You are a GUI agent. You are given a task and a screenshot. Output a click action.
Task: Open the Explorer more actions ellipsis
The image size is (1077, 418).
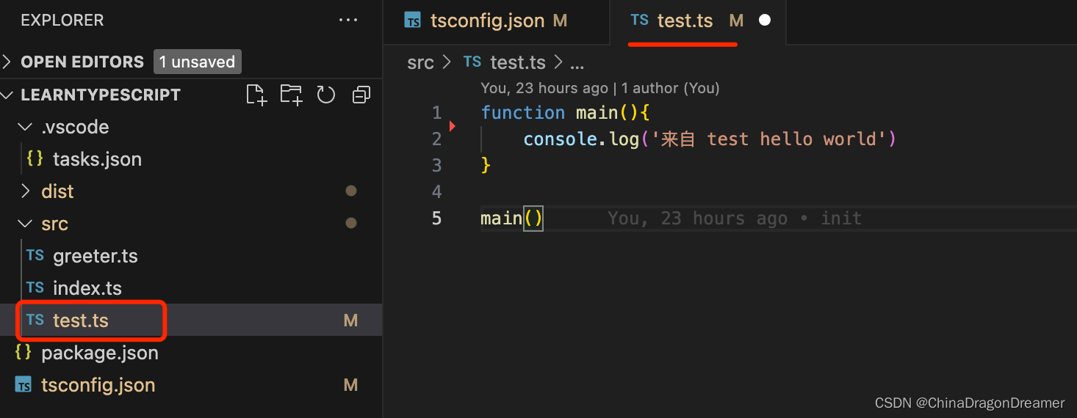click(348, 21)
